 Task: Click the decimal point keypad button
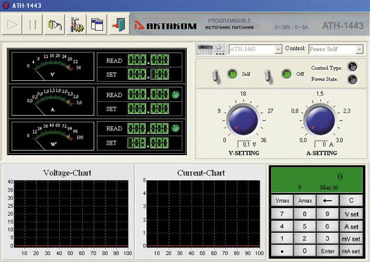click(282, 251)
